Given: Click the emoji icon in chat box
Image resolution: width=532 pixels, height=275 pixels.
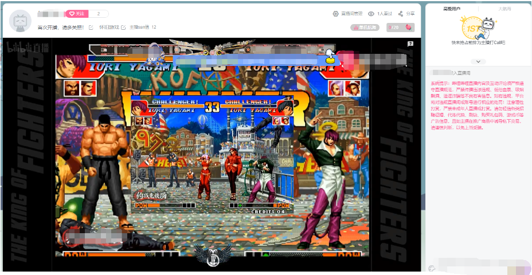Looking at the screenshot, I should 432,268.
